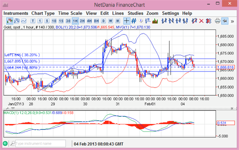Open the Chart Type menu
Screen dimensions: 239x150
pos(43,14)
